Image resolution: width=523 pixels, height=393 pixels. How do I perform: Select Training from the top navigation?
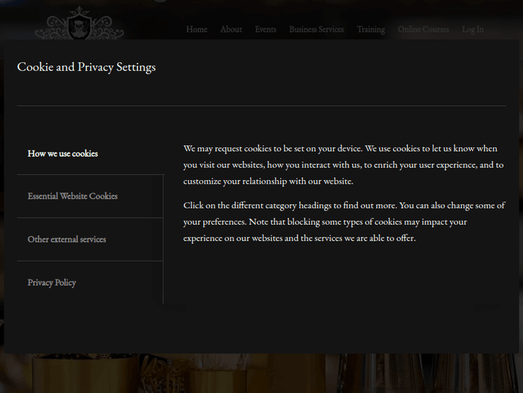370,29
